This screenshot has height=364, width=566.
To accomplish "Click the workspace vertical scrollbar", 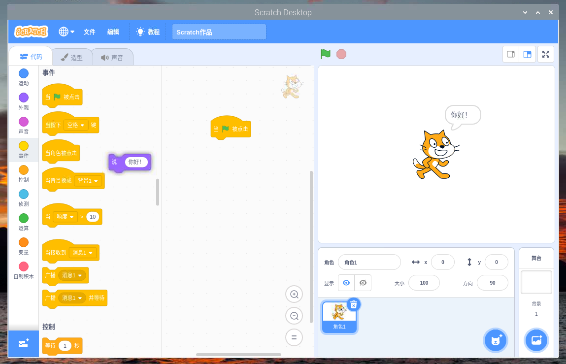I will point(311,247).
